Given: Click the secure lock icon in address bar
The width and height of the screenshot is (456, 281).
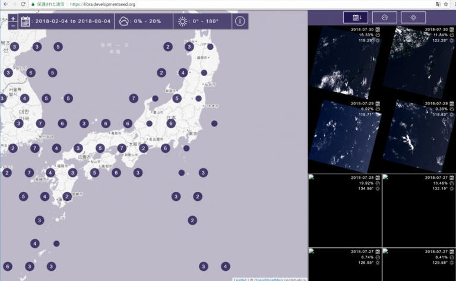Looking at the screenshot, I should [33, 4].
